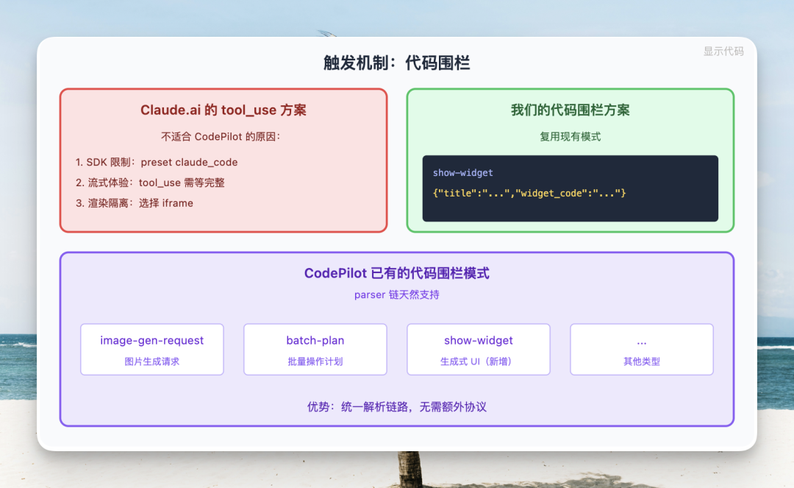Expand the CodePilot 已有的代码围栏模式 section

[x=397, y=273]
